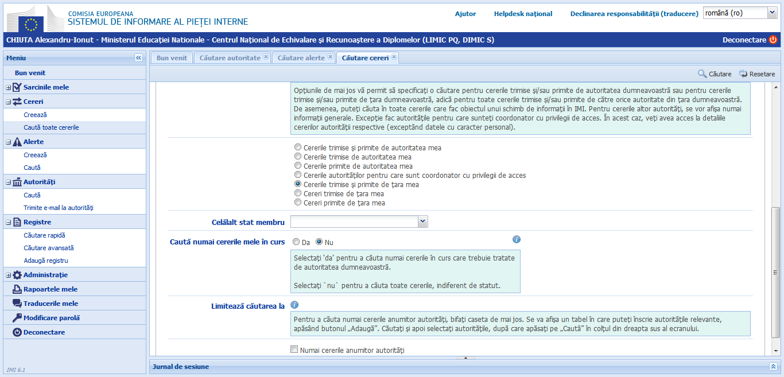
Task: Open the language selector showing română (ro)
Action: click(x=740, y=12)
